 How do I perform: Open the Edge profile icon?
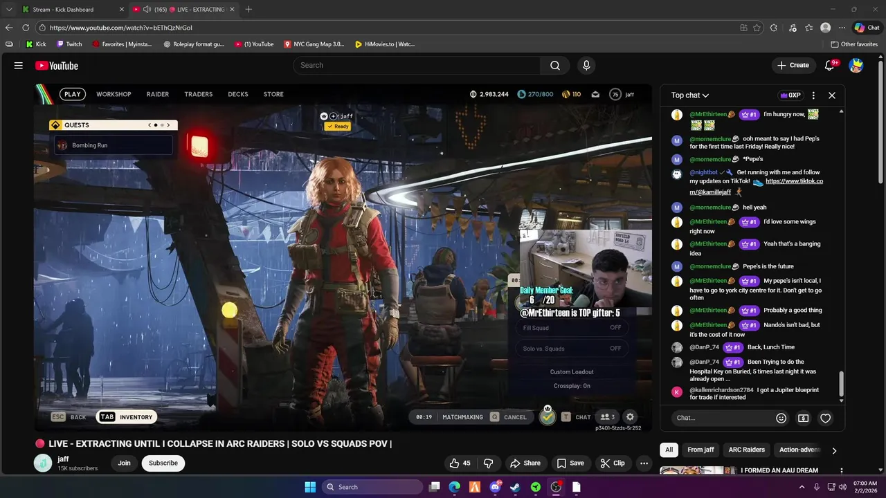(x=825, y=28)
